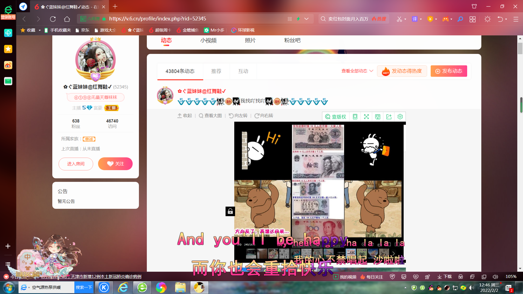523x294 pixels.
Task: Click the 发布动态 button
Action: (449, 71)
